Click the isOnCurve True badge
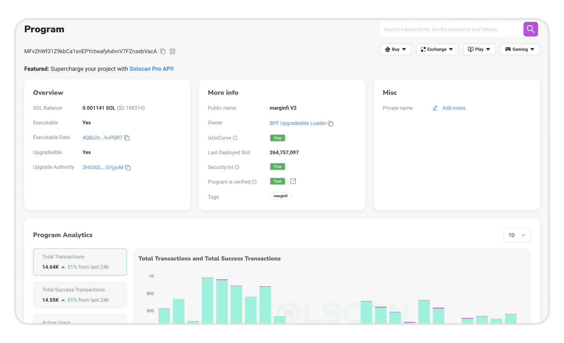This screenshot has width=564, height=343. coord(277,138)
